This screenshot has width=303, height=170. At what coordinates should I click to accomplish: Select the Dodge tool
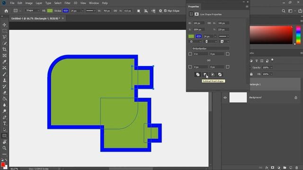(x=4, y=111)
